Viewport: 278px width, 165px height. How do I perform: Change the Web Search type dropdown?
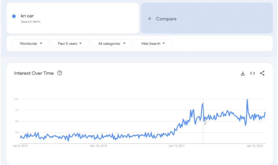(153, 44)
